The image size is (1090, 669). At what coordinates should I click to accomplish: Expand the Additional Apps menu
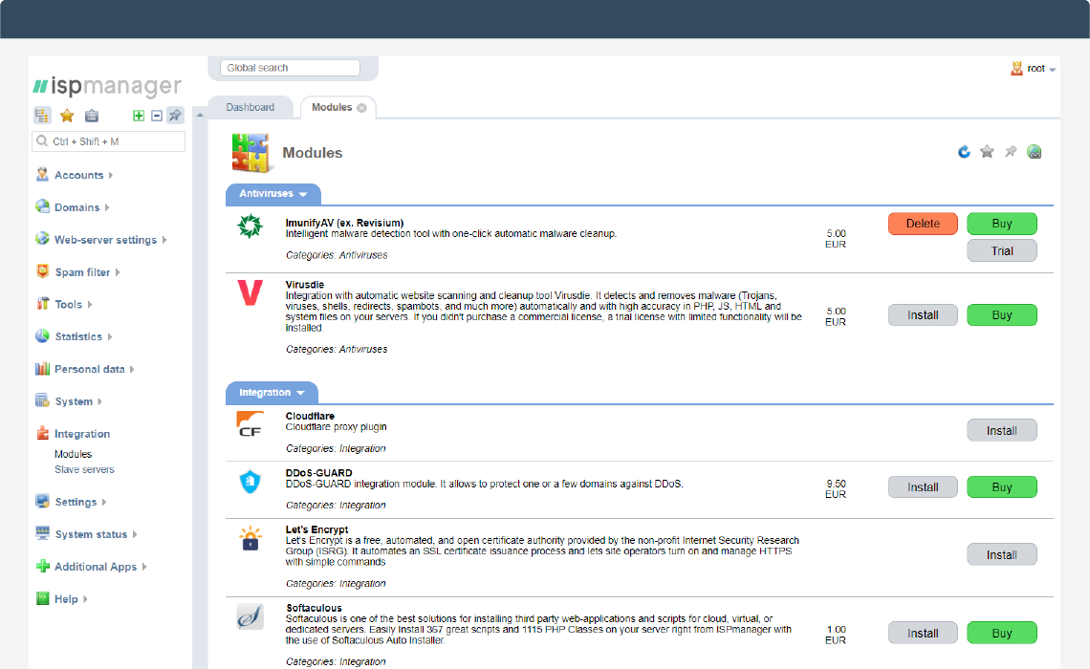91,566
